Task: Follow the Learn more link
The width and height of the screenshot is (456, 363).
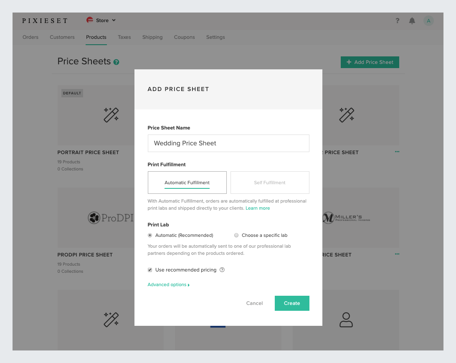Action: coord(258,208)
